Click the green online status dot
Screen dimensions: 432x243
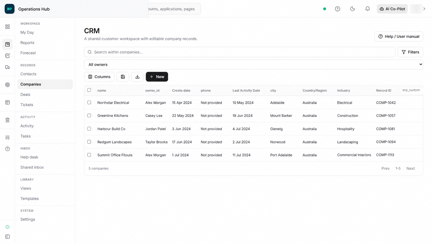325,9
